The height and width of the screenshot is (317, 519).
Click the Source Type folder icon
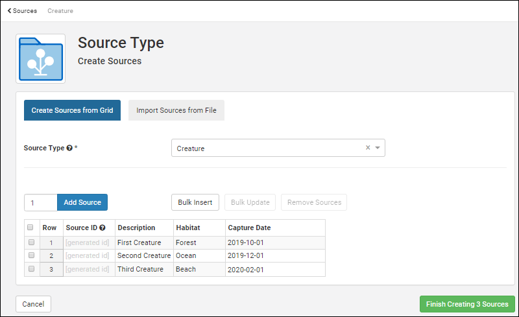40,58
